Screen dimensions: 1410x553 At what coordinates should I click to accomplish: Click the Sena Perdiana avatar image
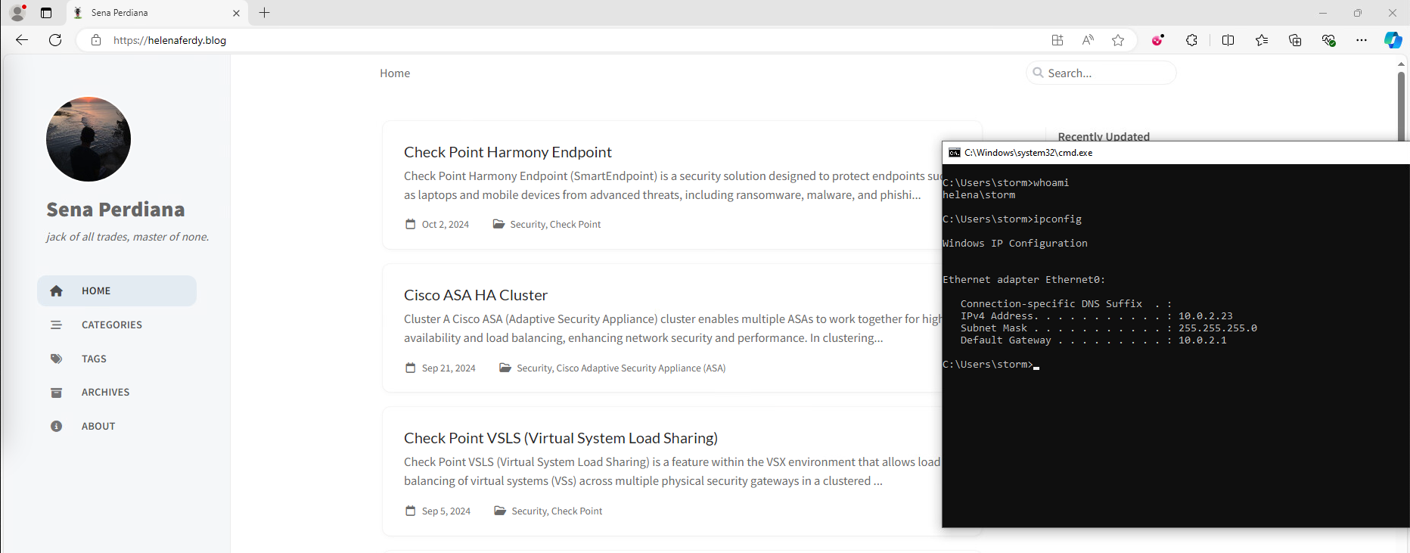tap(89, 139)
